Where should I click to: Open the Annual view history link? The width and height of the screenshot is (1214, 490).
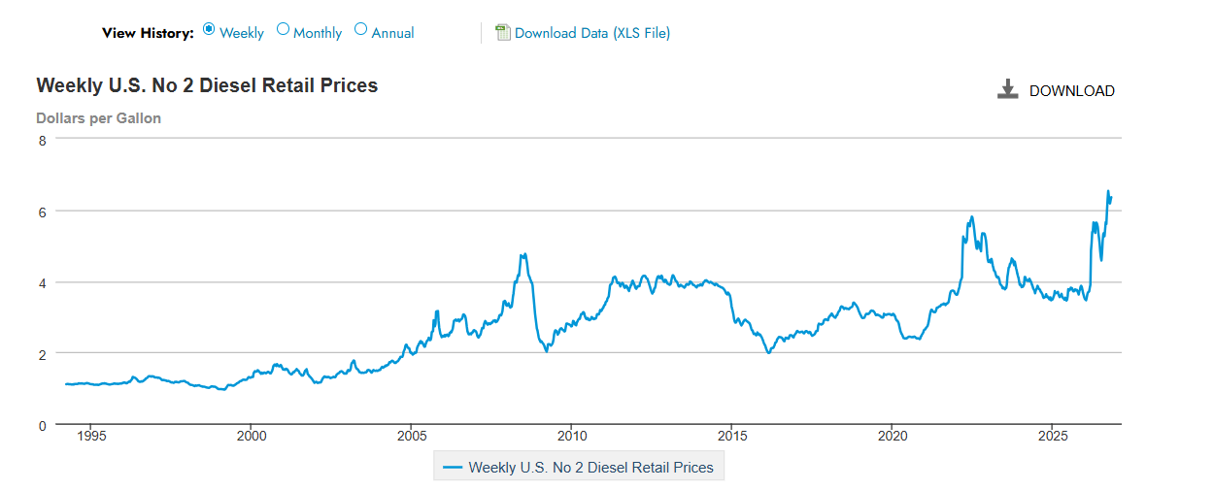click(393, 33)
